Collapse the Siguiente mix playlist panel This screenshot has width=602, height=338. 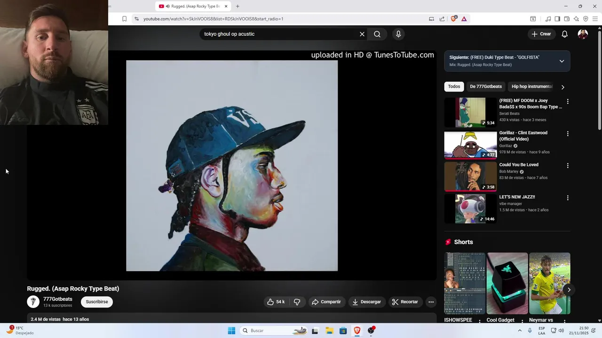tap(562, 61)
